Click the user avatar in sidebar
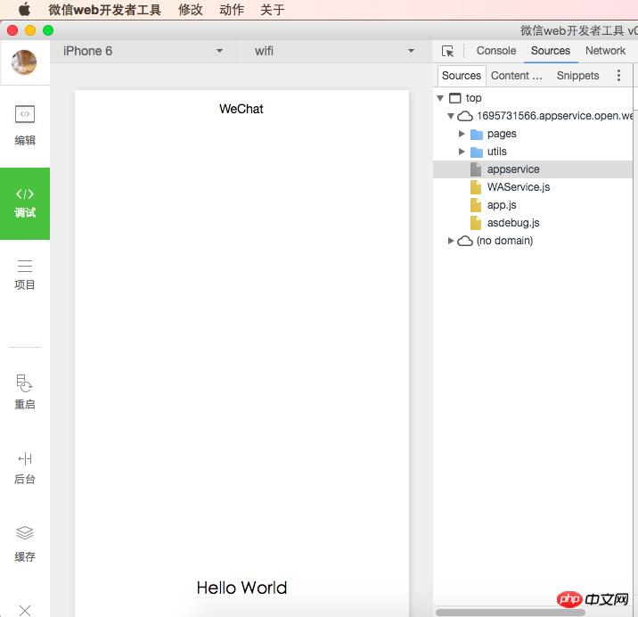Viewport: 638px width, 617px height. point(24,62)
